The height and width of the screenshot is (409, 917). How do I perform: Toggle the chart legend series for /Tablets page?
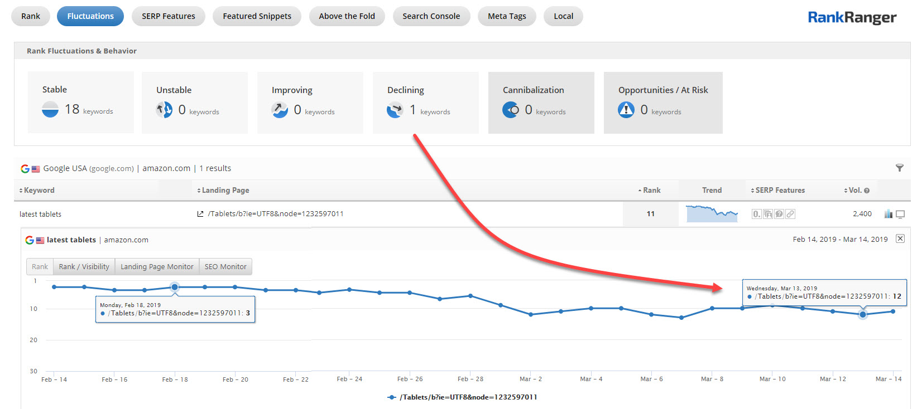[x=462, y=397]
